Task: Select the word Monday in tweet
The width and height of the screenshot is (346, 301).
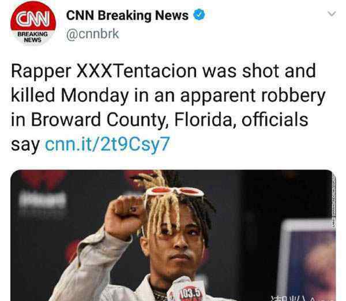Action: coord(95,95)
